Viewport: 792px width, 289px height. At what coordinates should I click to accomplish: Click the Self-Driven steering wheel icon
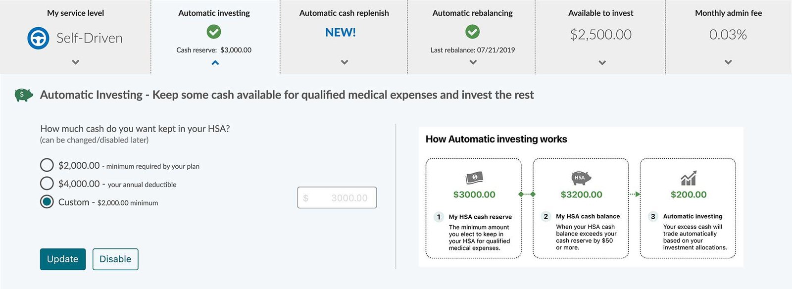click(38, 38)
